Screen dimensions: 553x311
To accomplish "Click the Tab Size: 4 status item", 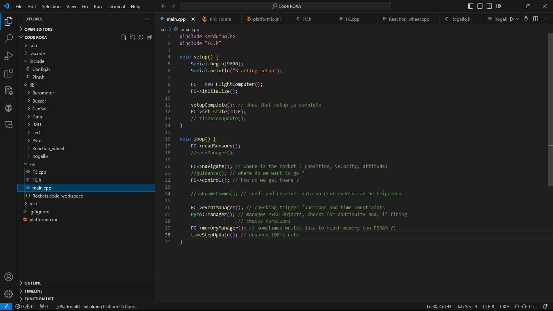I will coord(467,306).
